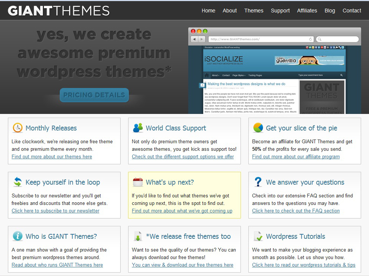The image size is (369, 276).
Task: Follow the FAQ section link
Action: [296, 211]
